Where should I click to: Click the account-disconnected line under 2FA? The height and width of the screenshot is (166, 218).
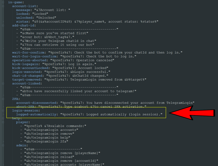pos(102,103)
